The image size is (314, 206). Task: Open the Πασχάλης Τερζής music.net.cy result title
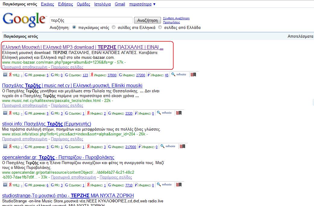(72, 86)
